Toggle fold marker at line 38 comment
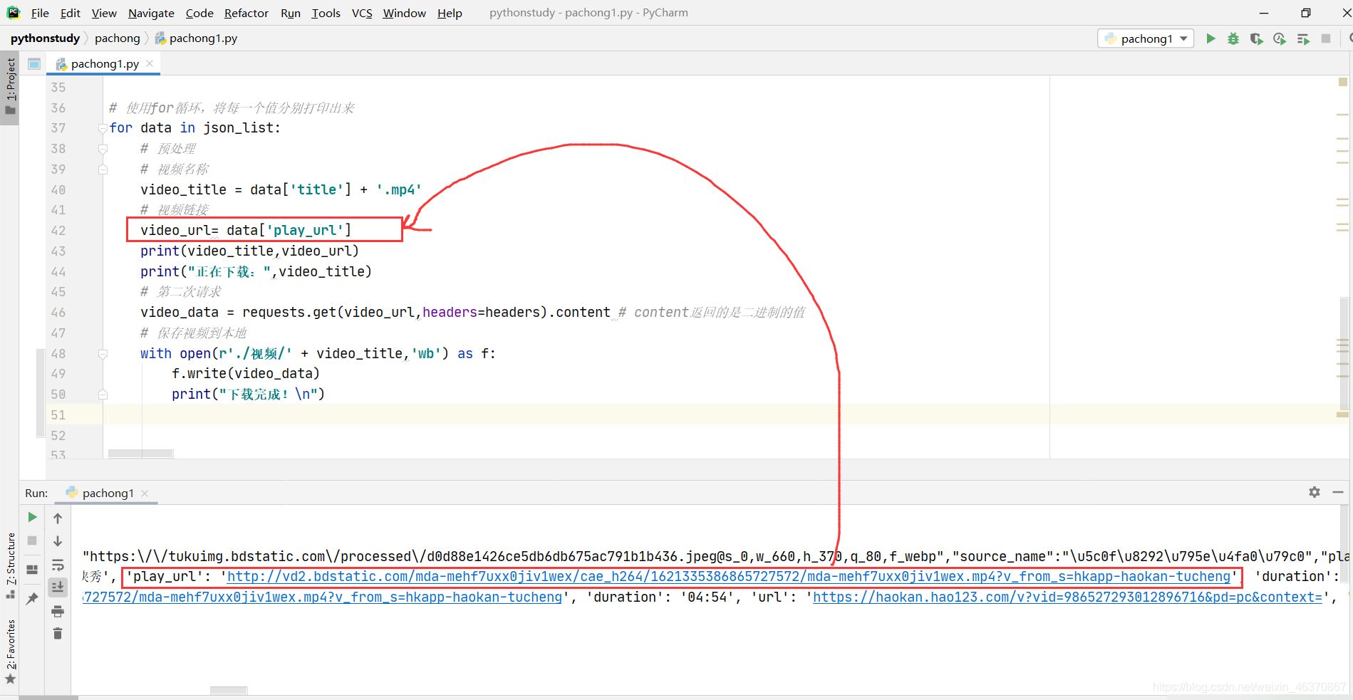Viewport: 1353px width, 700px height. point(103,149)
